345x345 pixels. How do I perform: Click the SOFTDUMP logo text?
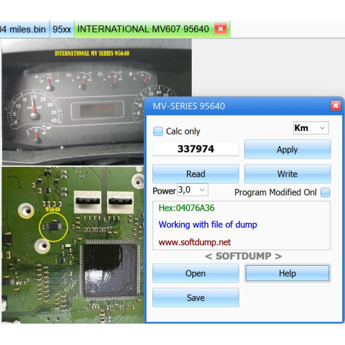point(244,256)
